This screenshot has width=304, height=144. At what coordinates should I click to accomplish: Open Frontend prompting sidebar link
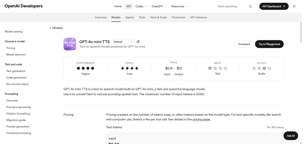pyautogui.click(x=19, y=133)
